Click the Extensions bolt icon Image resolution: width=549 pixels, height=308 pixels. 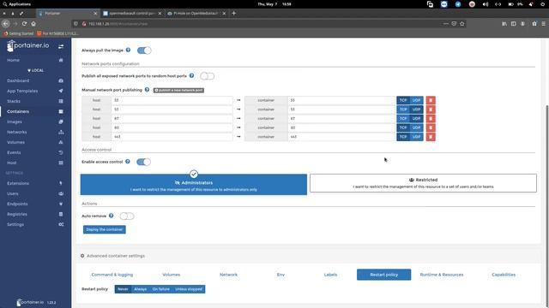[61, 183]
